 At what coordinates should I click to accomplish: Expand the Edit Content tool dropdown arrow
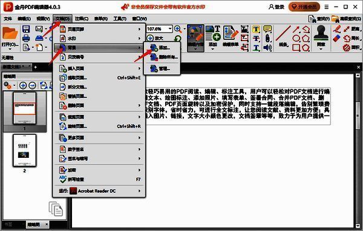click(195, 49)
